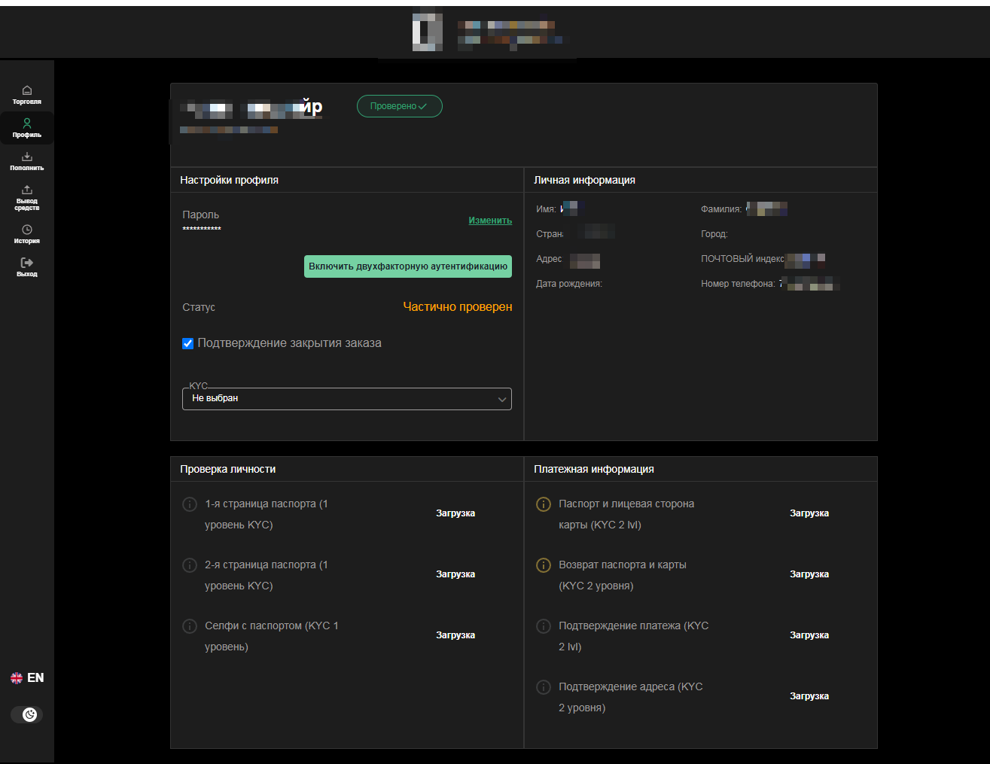Click Загрузка for 1-я страница паспорта
The width and height of the screenshot is (990, 764).
click(x=455, y=513)
